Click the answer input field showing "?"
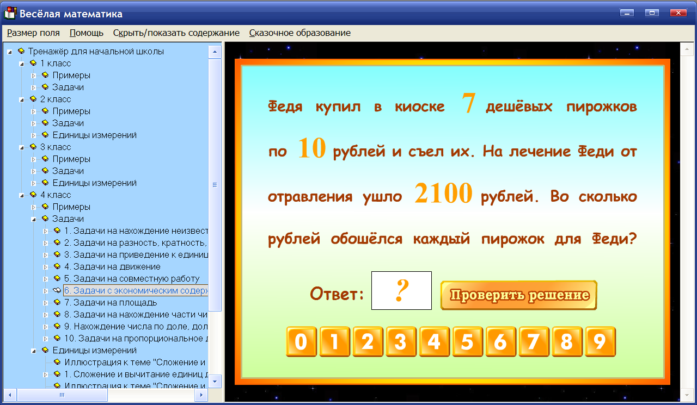 pyautogui.click(x=401, y=290)
